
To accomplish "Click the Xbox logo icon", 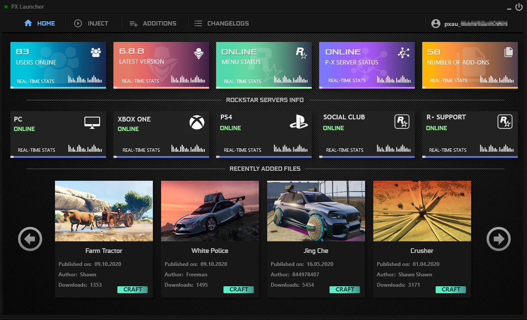I will pyautogui.click(x=197, y=122).
